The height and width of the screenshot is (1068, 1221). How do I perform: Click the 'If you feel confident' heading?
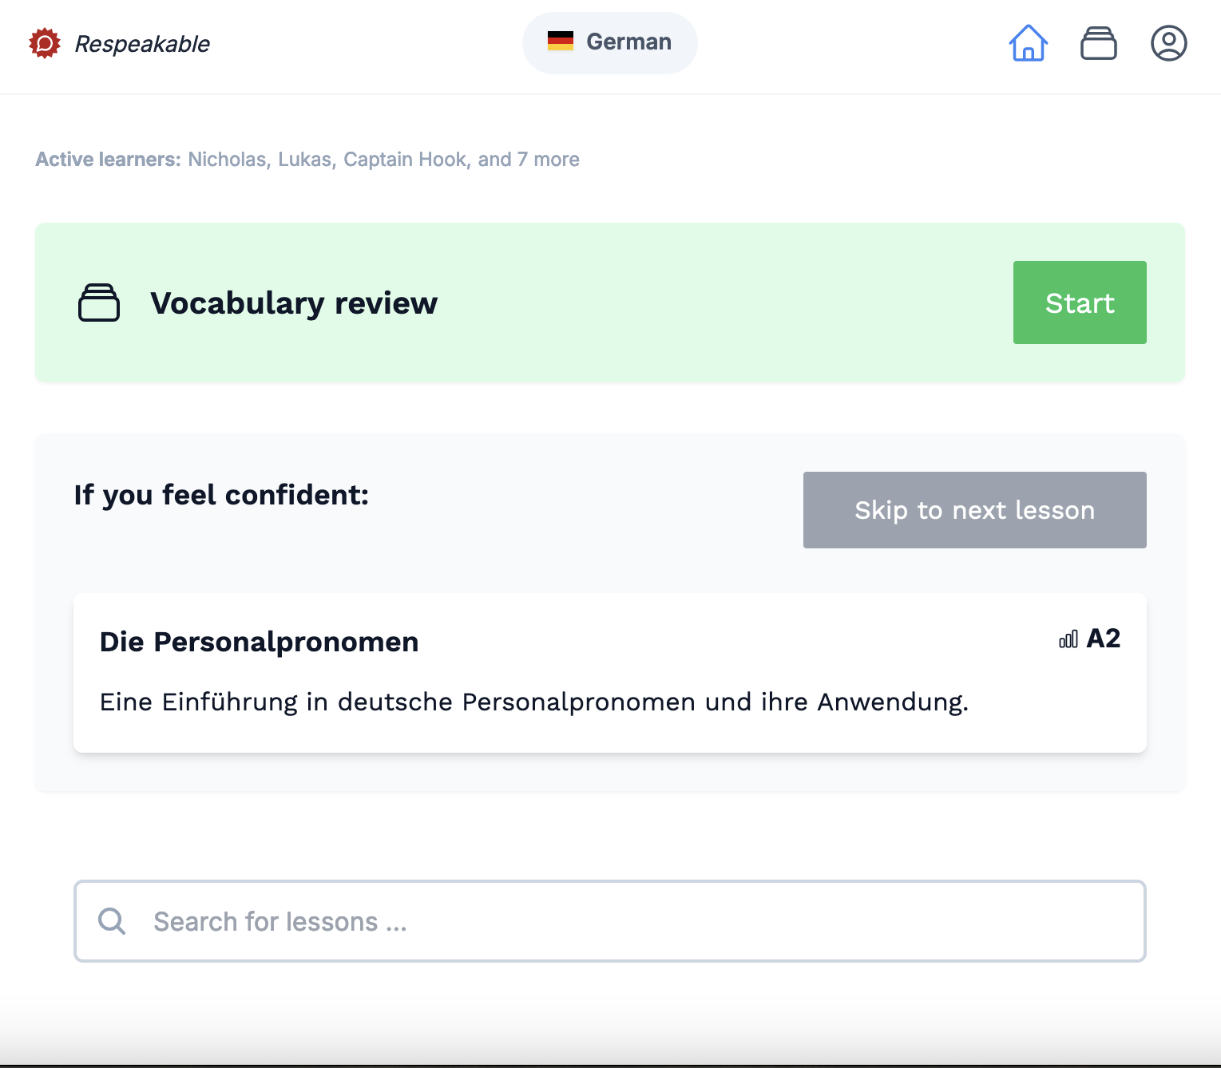point(221,495)
